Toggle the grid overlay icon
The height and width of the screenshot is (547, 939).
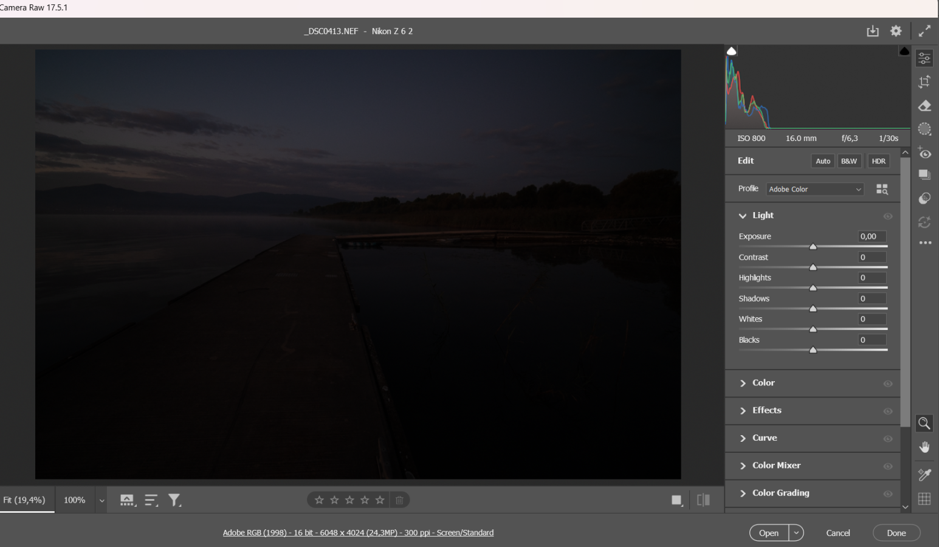point(924,498)
